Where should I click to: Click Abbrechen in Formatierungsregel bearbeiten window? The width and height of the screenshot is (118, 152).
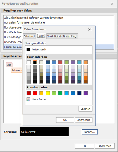tap(105, 146)
